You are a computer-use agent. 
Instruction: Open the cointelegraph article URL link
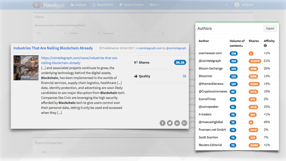(x=80, y=60)
